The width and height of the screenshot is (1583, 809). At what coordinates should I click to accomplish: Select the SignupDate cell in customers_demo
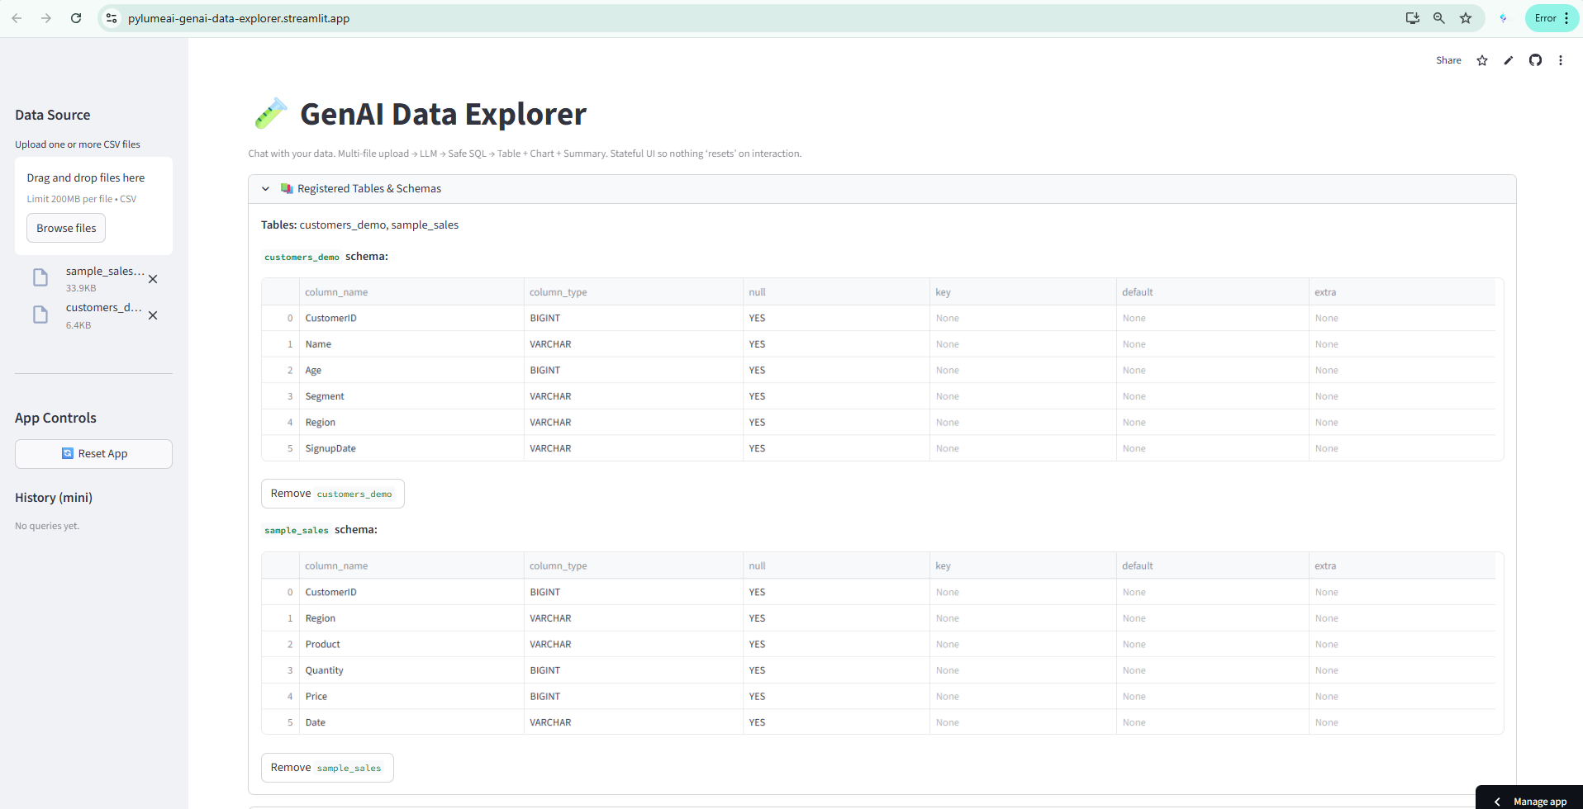point(411,448)
